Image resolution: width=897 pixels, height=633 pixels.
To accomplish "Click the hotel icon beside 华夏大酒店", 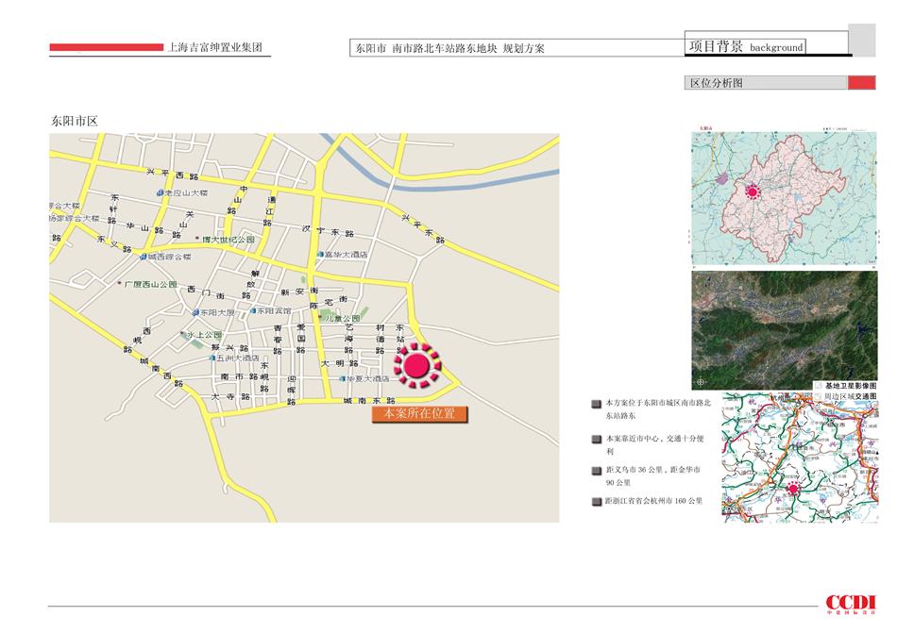I will click(342, 379).
